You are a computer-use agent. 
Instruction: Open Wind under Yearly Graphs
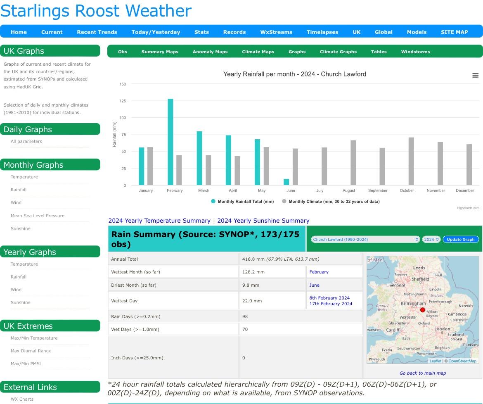pyautogui.click(x=16, y=290)
